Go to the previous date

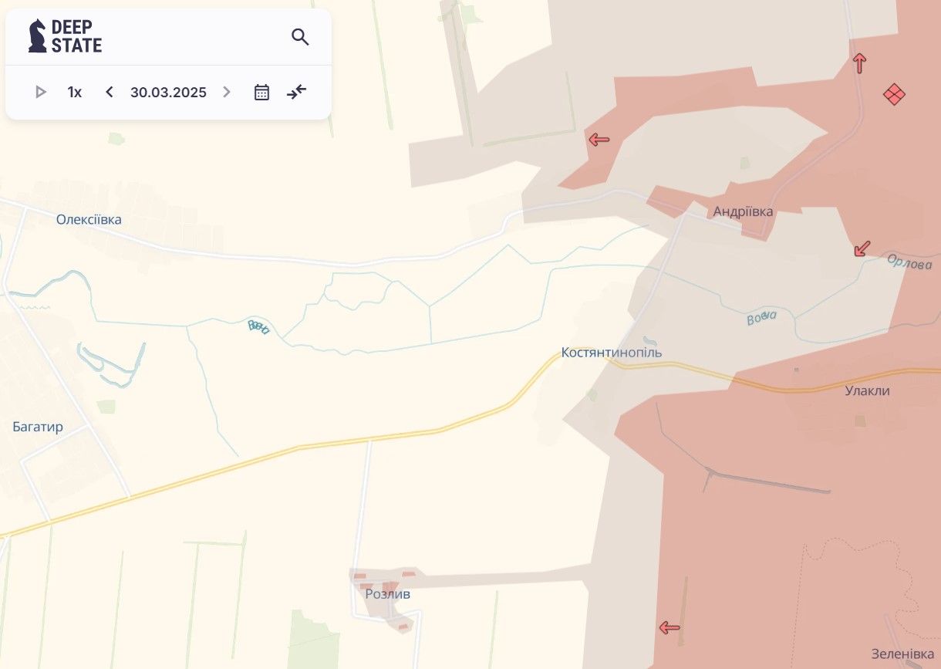(110, 93)
